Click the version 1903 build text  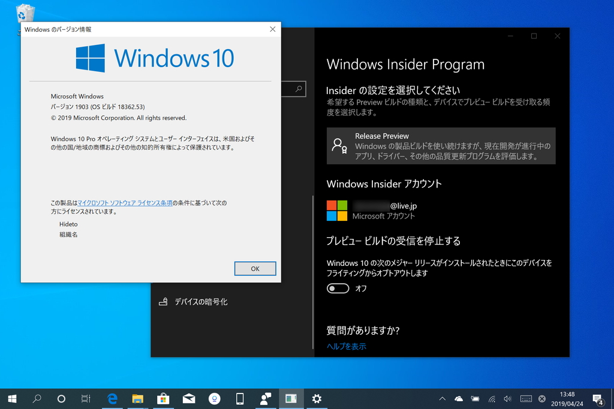98,107
